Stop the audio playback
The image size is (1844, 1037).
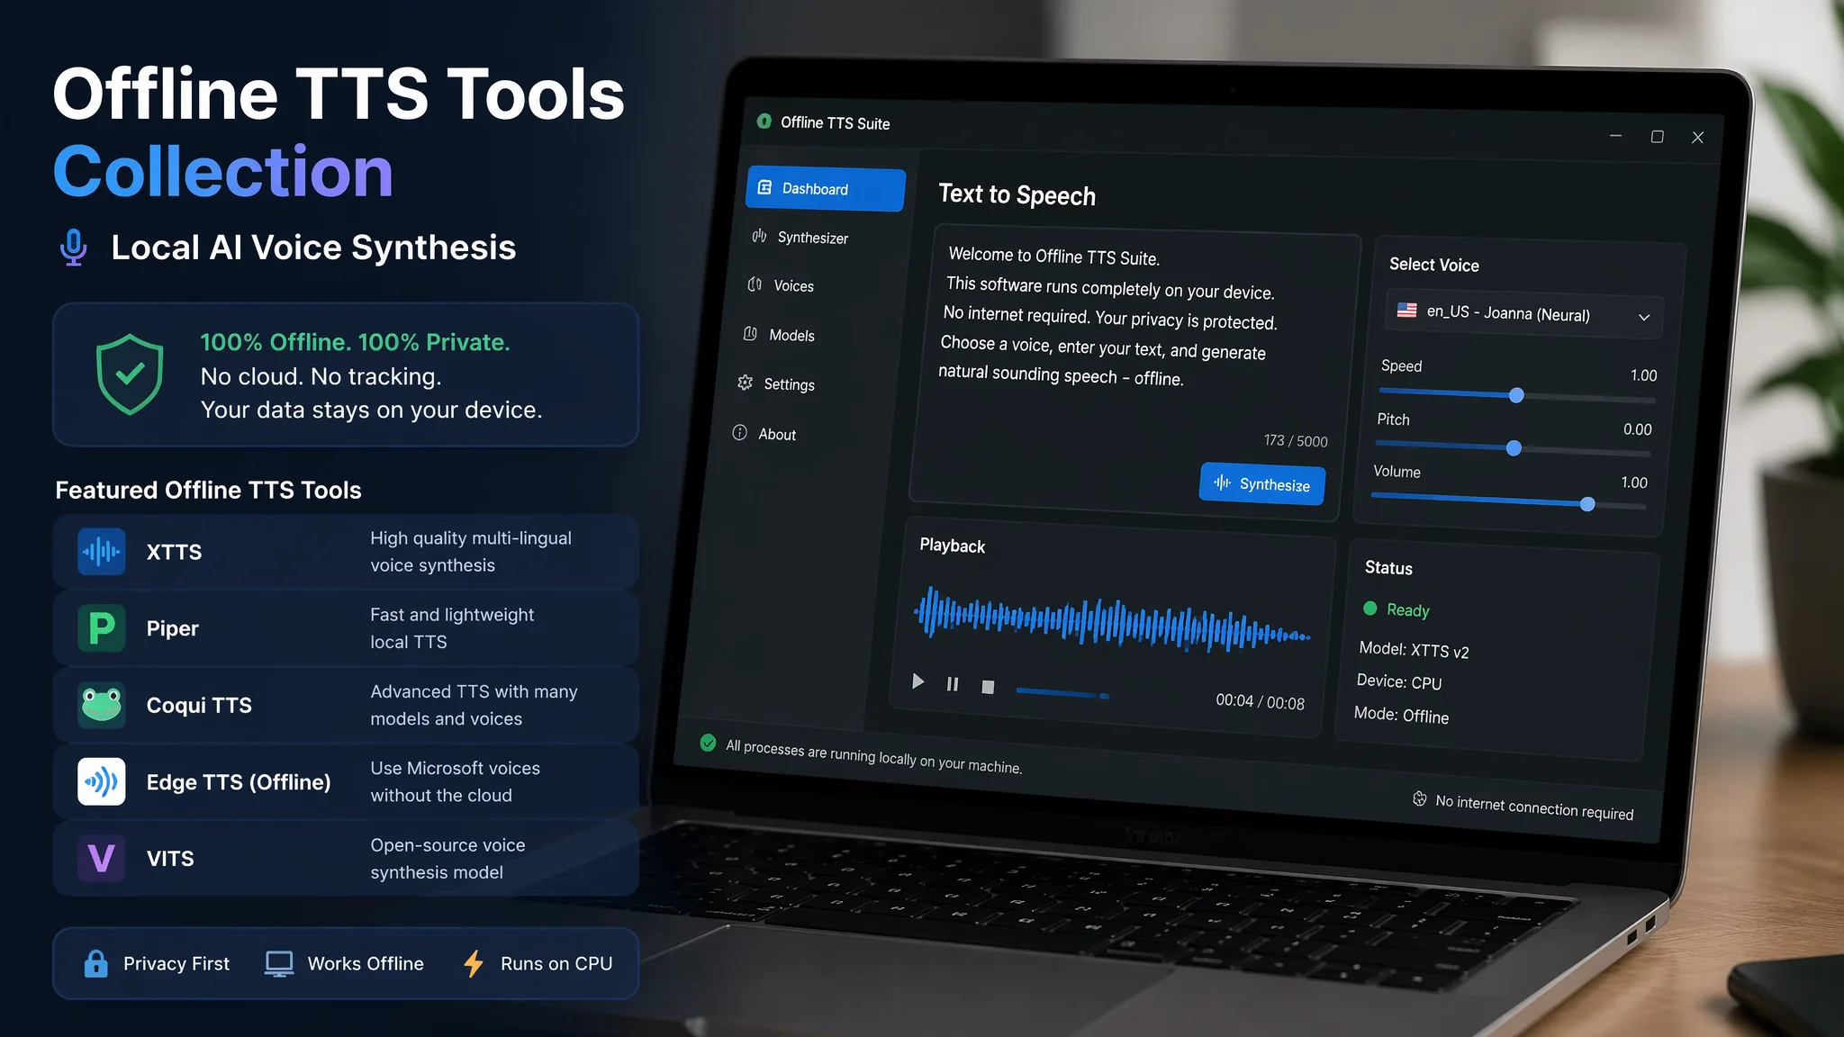pyautogui.click(x=988, y=687)
